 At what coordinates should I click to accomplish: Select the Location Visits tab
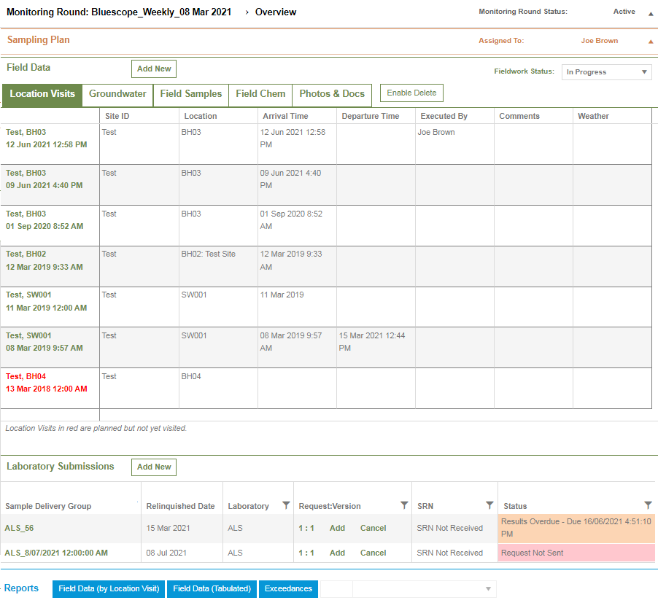42,94
